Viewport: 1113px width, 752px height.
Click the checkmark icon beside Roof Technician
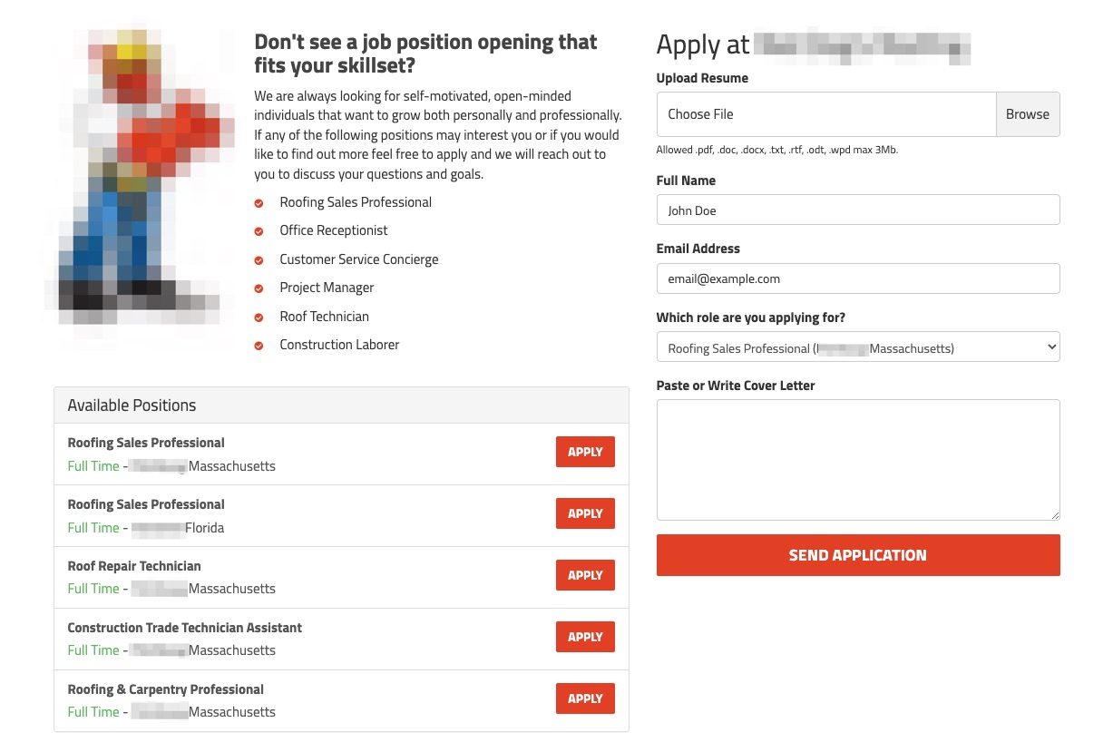(259, 317)
